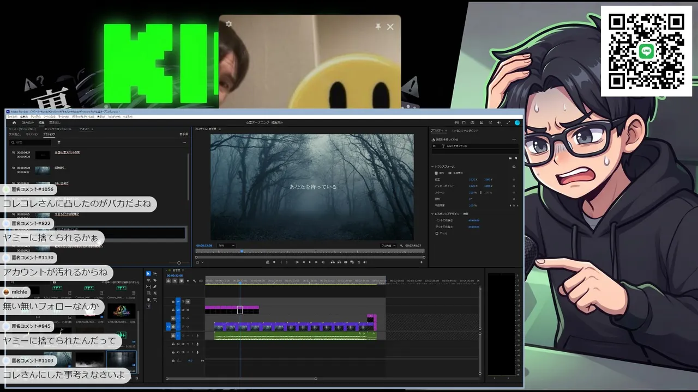Open the Quick Export icon
This screenshot has width=698, height=392.
[472, 123]
